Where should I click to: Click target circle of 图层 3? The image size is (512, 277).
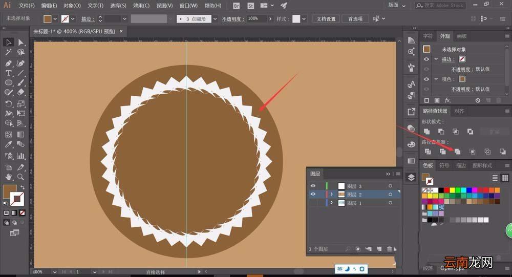pos(390,186)
